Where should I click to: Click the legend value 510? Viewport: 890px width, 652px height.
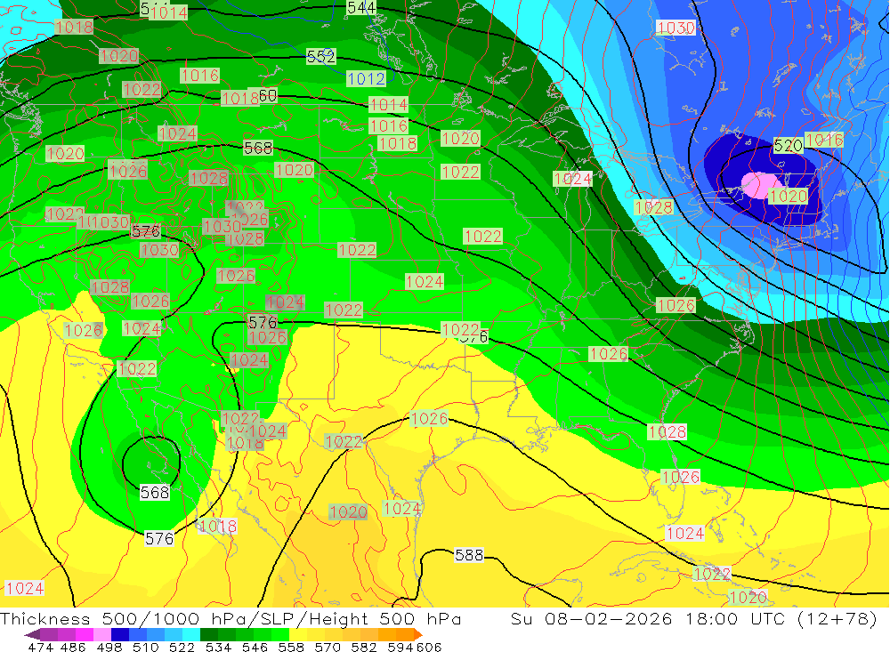click(145, 647)
